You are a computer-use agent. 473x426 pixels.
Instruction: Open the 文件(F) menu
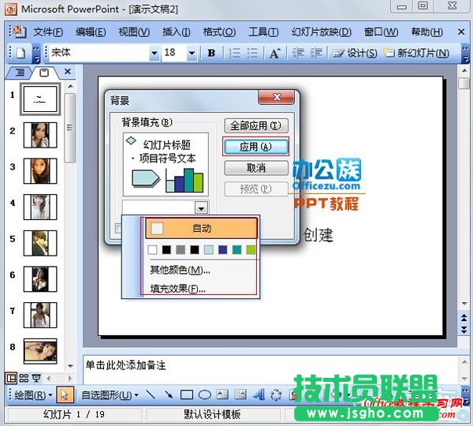click(x=47, y=32)
